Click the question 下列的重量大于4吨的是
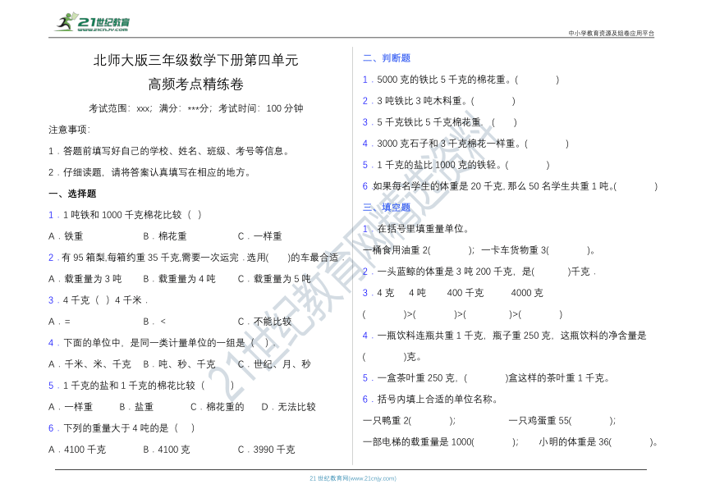Viewport: 706px width, 498px height. (x=121, y=427)
